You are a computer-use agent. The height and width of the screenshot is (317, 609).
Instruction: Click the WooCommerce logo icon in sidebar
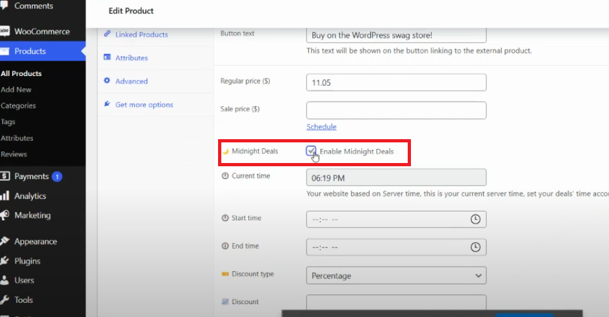pos(5,32)
